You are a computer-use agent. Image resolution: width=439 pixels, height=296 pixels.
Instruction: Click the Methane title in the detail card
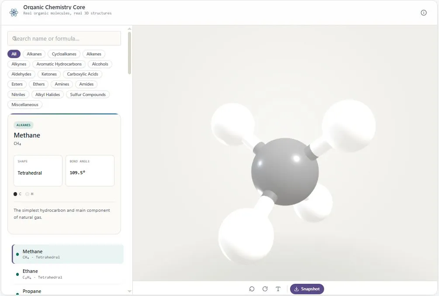[x=27, y=135]
